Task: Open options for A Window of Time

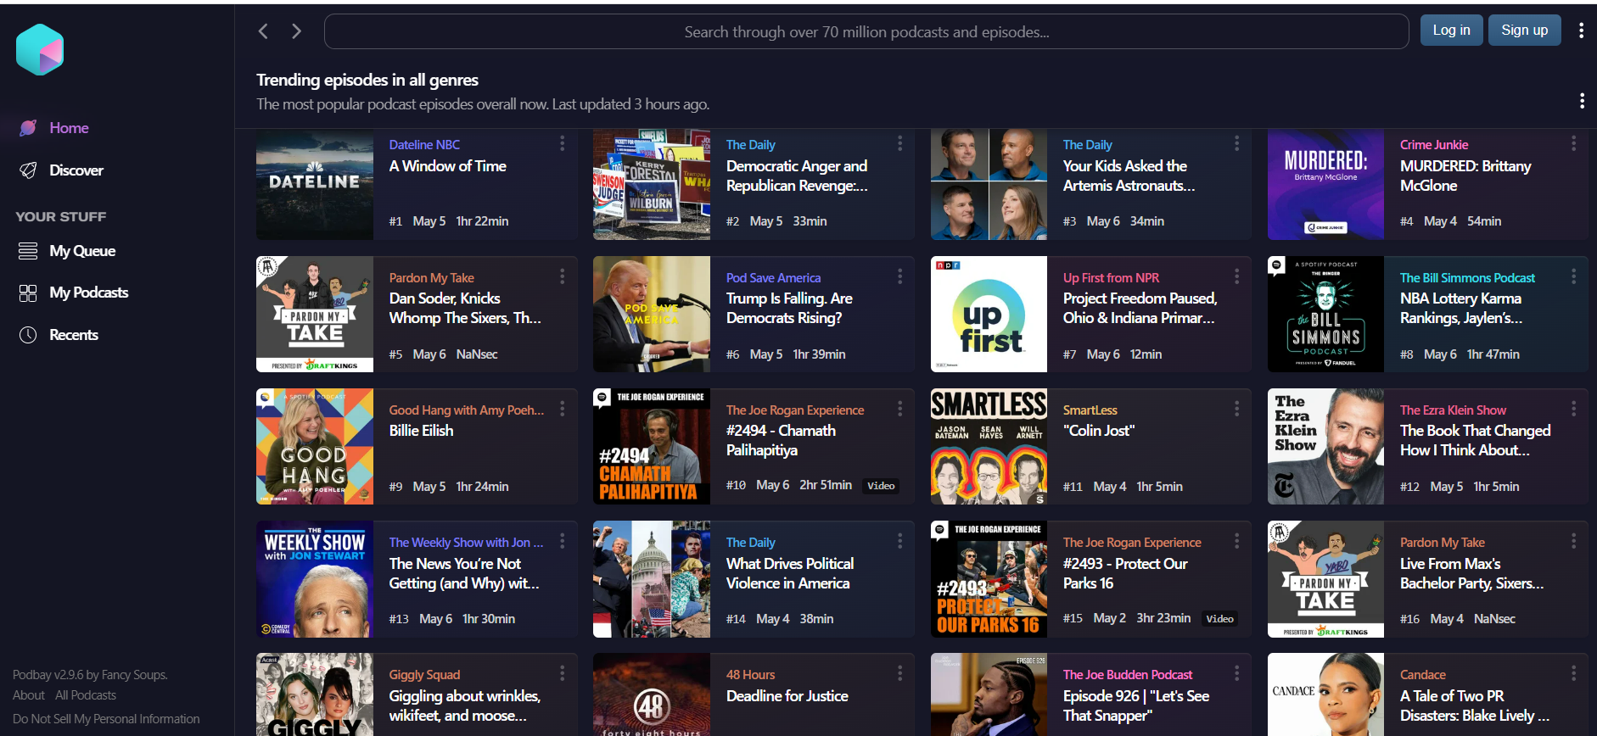Action: pyautogui.click(x=562, y=143)
